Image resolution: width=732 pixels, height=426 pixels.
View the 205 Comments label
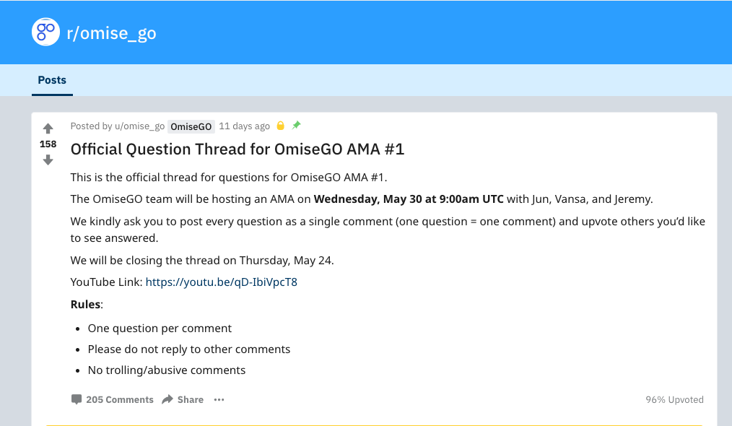tap(119, 399)
